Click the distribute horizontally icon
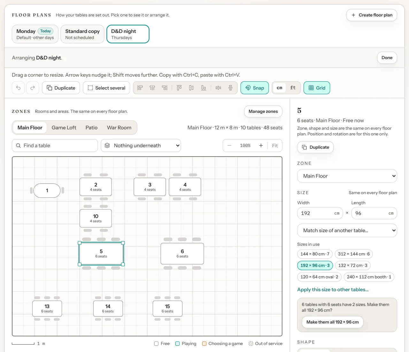The height and width of the screenshot is (352, 409). click(x=218, y=88)
